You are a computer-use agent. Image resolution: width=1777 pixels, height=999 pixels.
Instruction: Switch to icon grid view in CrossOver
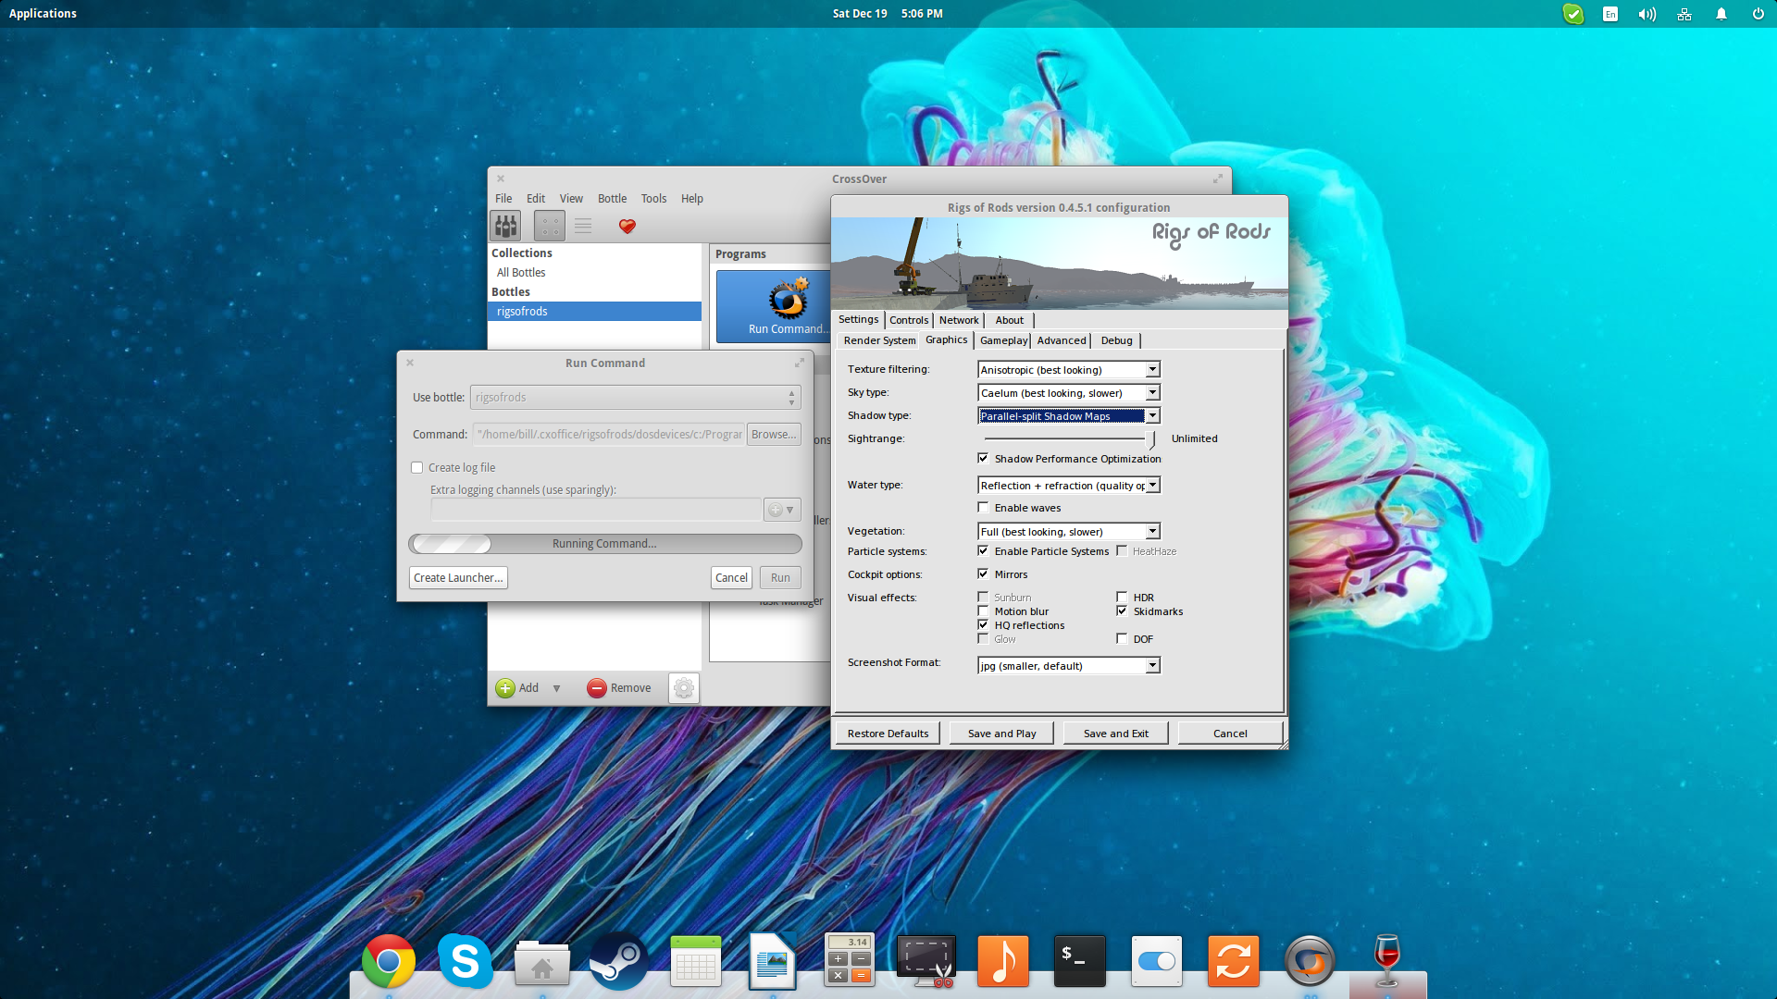549,226
